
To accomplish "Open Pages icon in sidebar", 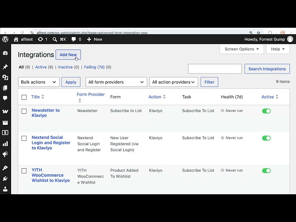I will 5,88.
